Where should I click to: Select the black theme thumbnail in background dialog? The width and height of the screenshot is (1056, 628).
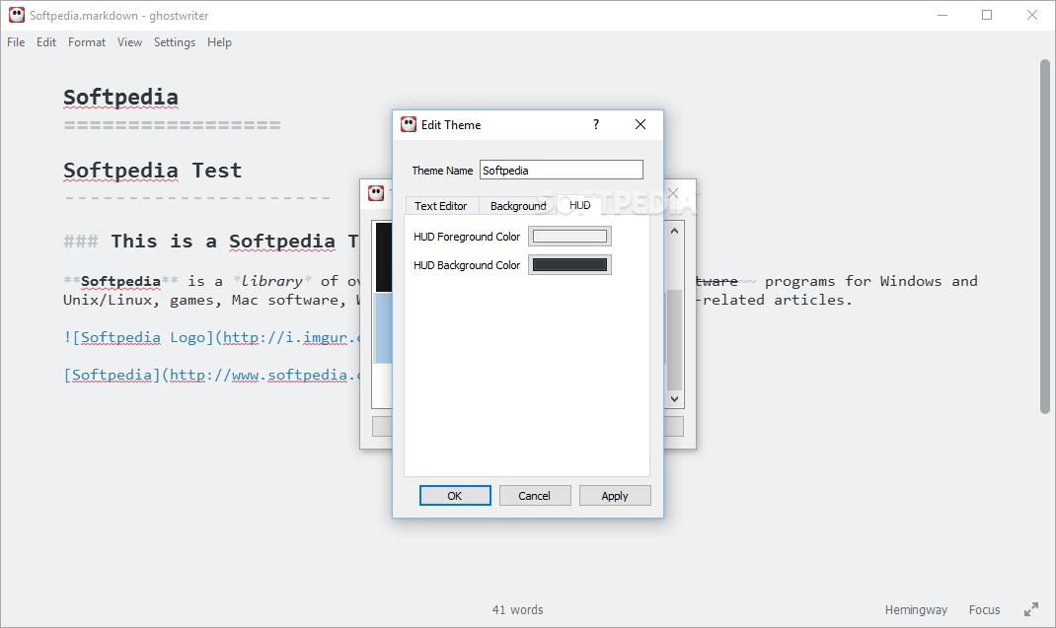[383, 256]
